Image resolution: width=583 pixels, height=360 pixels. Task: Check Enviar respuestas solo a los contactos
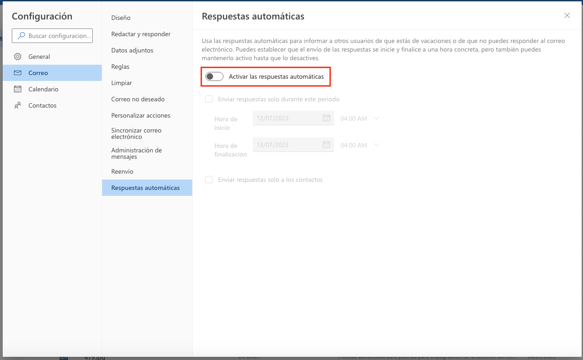coord(209,180)
